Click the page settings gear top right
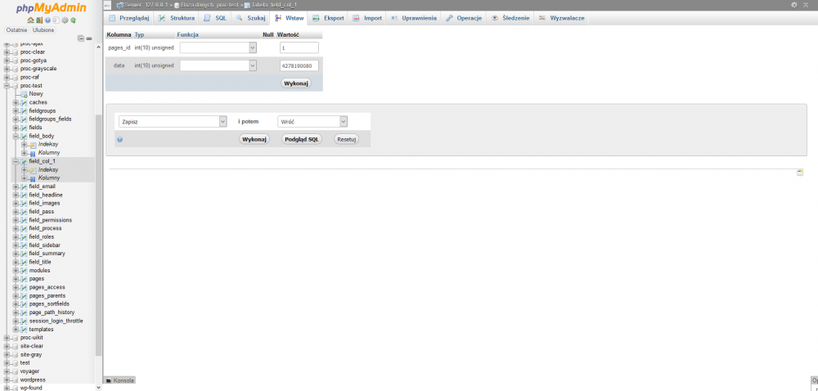Viewport: 818px width, 391px height. 794,4
